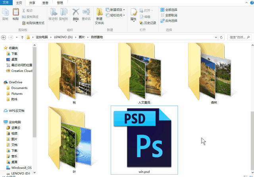The width and height of the screenshot is (254, 177).
Task: Go forward with the Forward arrow
Action: tap(11, 37)
